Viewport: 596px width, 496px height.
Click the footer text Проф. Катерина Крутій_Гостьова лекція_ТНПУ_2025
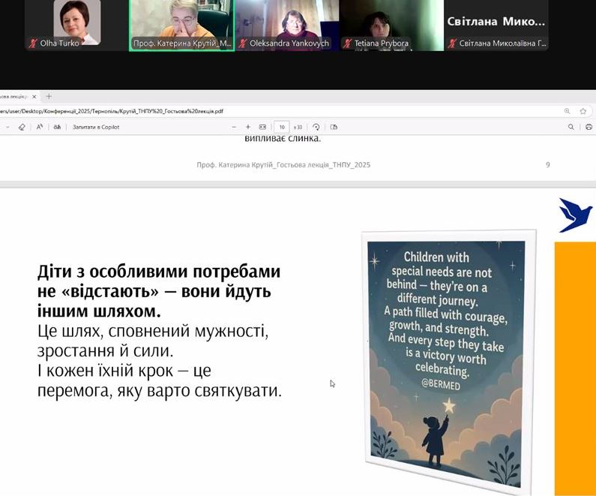coord(283,164)
